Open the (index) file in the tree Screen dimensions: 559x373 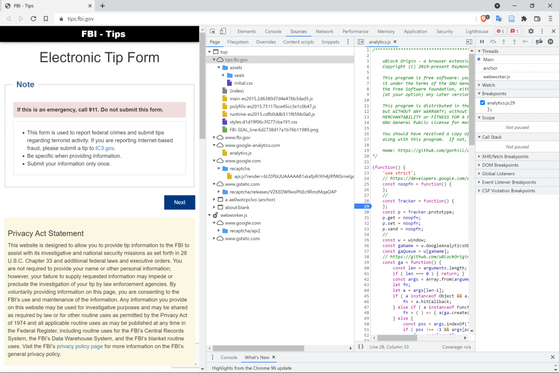[x=237, y=91]
